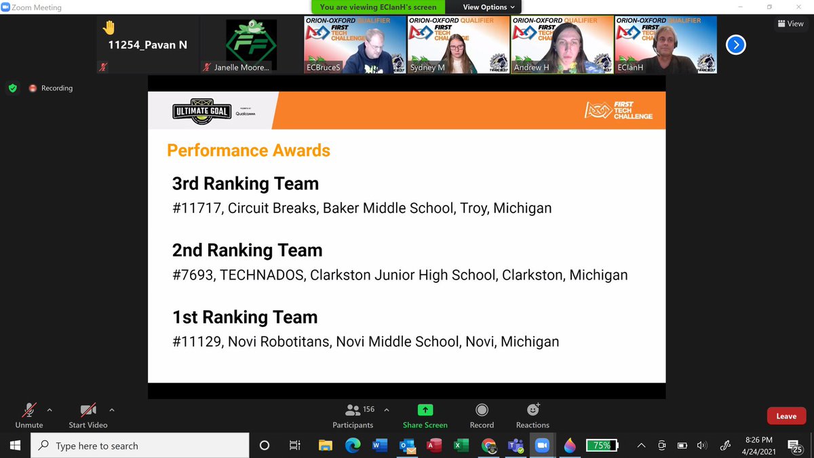Click the banner showing EClanH's shared screen

[x=377, y=7]
